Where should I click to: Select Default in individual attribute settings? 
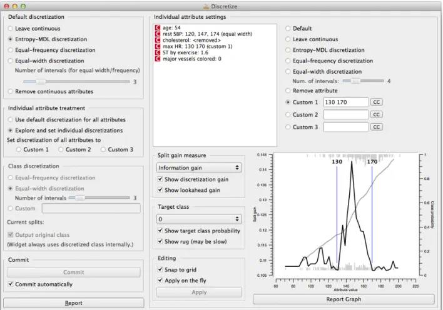(x=288, y=28)
